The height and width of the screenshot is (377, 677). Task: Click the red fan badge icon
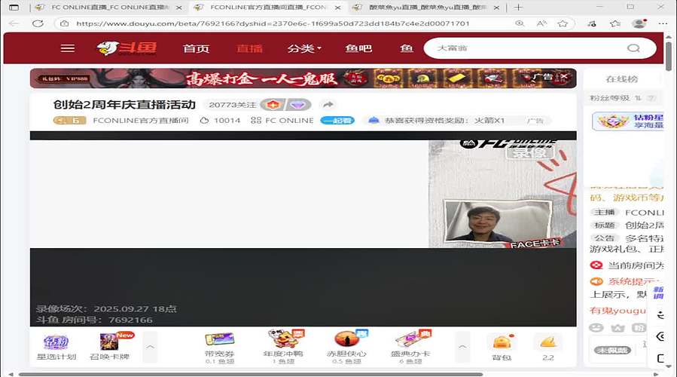pyautogui.click(x=273, y=105)
